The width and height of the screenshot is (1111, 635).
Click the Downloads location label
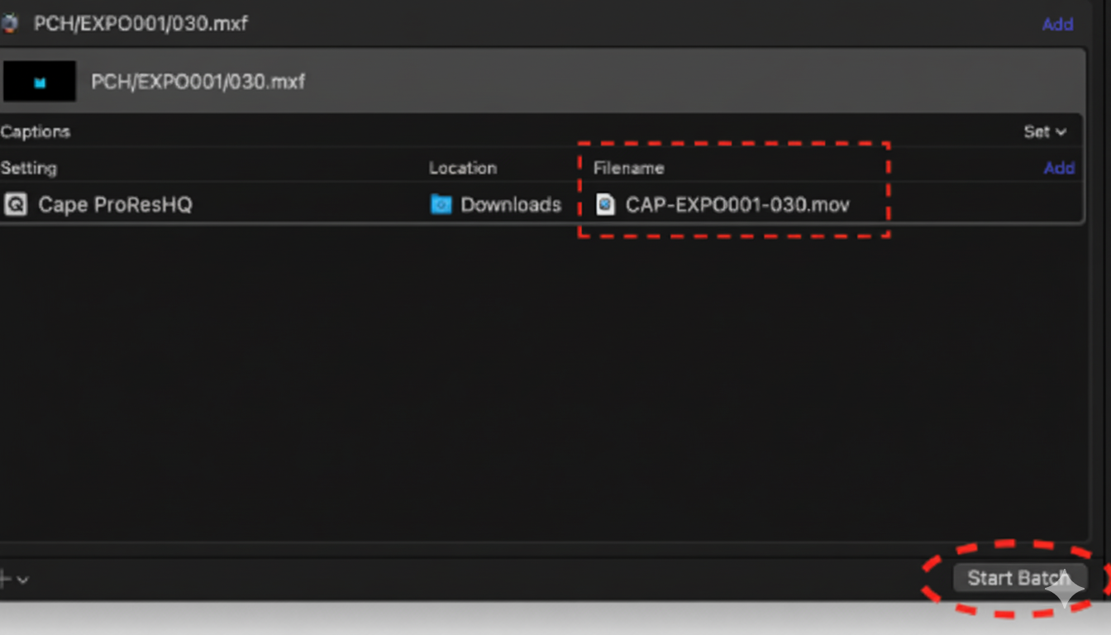pos(511,204)
